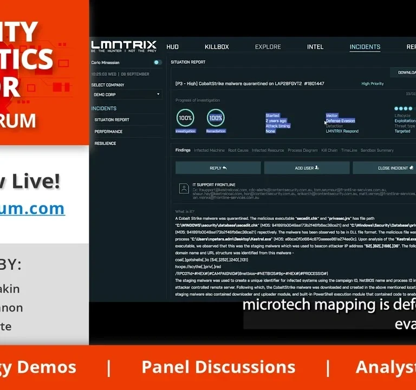The height and width of the screenshot is (390, 416).
Task: Switch to the Sandbox Summary tab
Action: [x=377, y=150]
